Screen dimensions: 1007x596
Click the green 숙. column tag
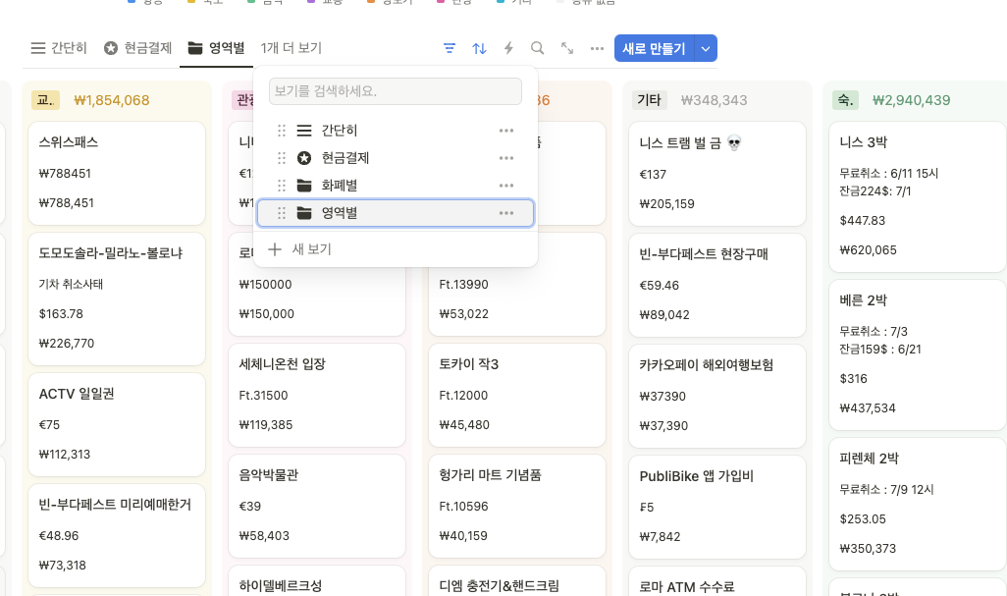pyautogui.click(x=845, y=100)
